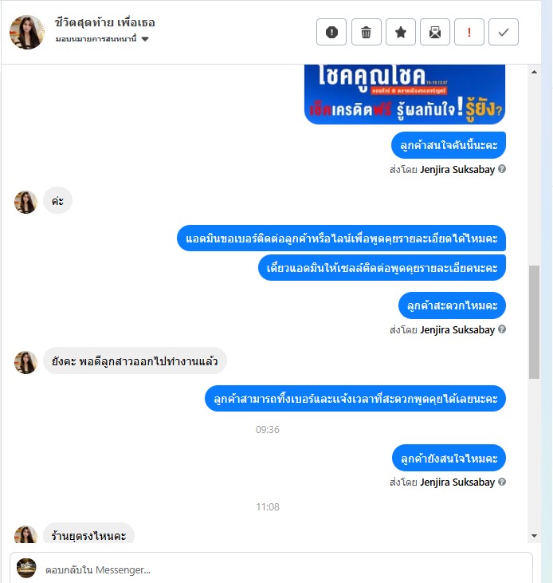Image resolution: width=553 pixels, height=583 pixels.
Task: Open customer profile picture in header
Action: [27, 32]
